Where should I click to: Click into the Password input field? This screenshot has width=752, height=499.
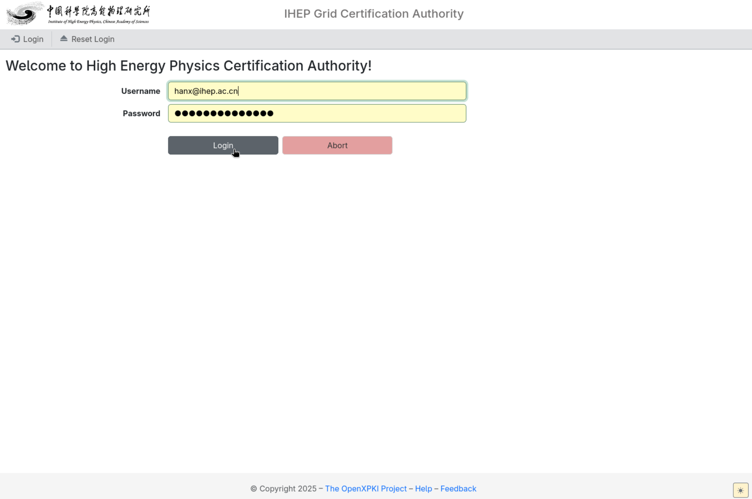[317, 113]
